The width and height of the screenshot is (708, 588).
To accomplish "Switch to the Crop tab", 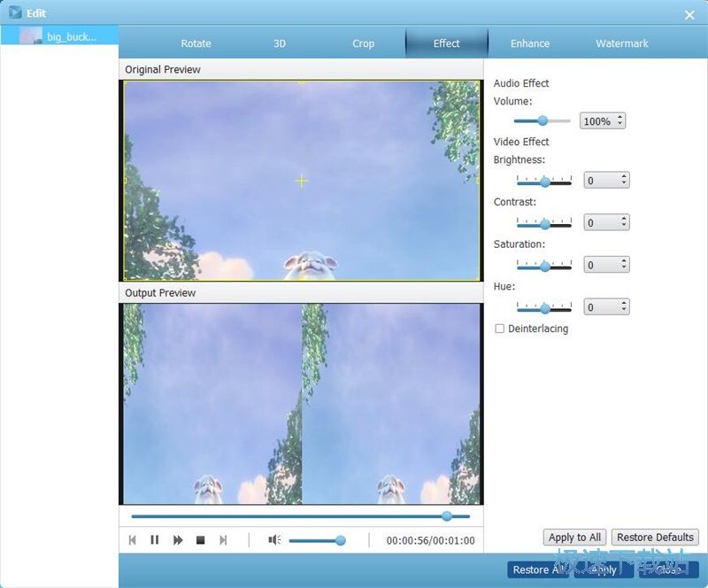I will [363, 43].
